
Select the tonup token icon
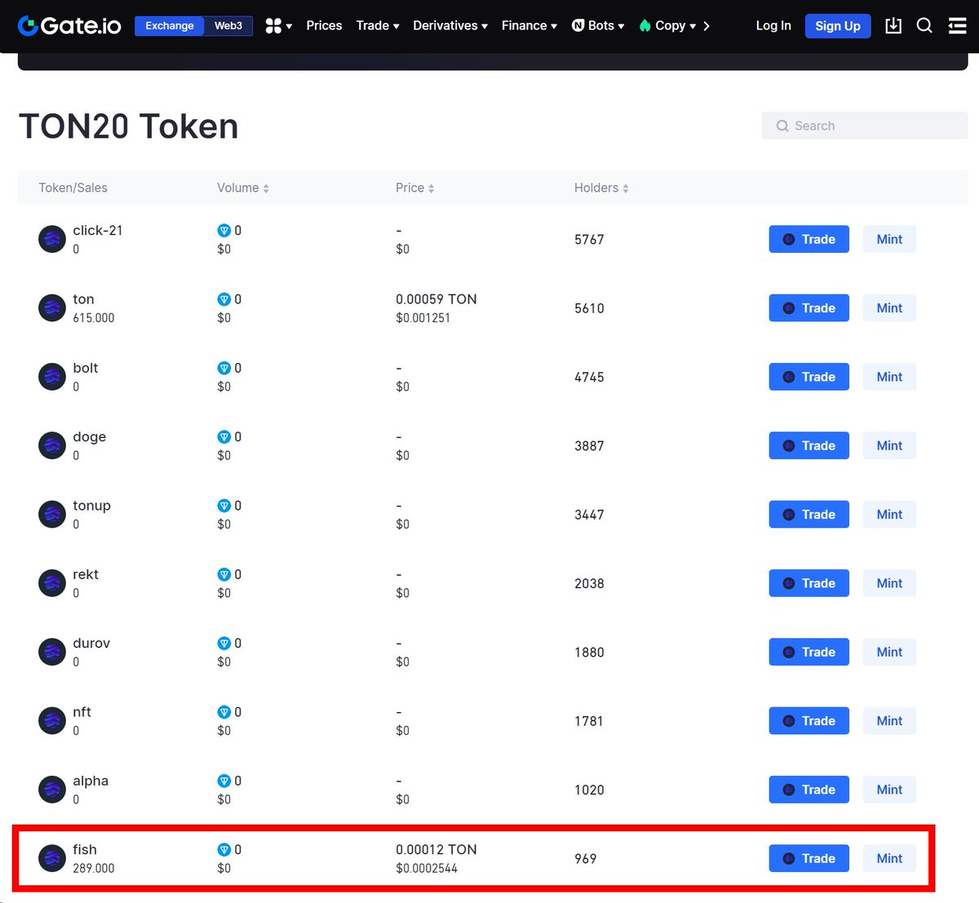pyautogui.click(x=52, y=515)
